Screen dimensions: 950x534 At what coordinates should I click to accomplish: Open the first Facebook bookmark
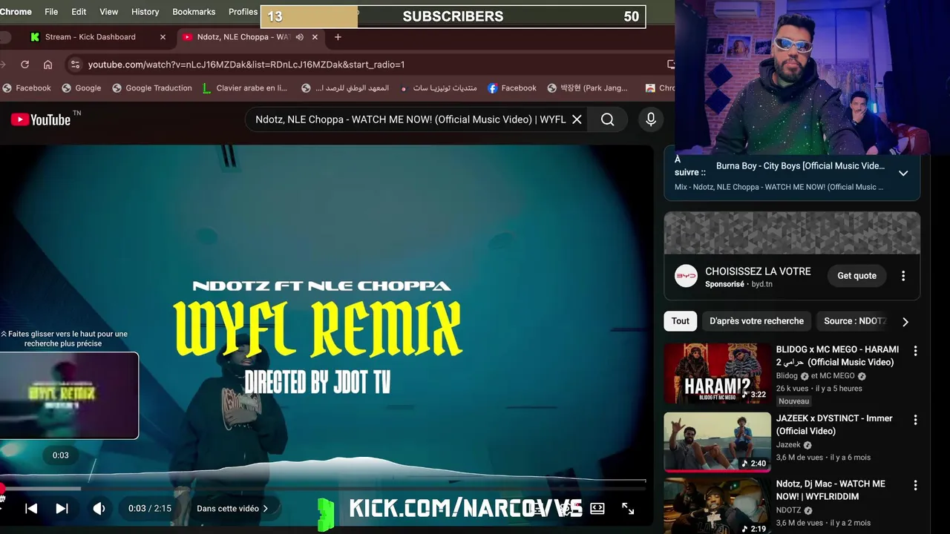(27, 88)
